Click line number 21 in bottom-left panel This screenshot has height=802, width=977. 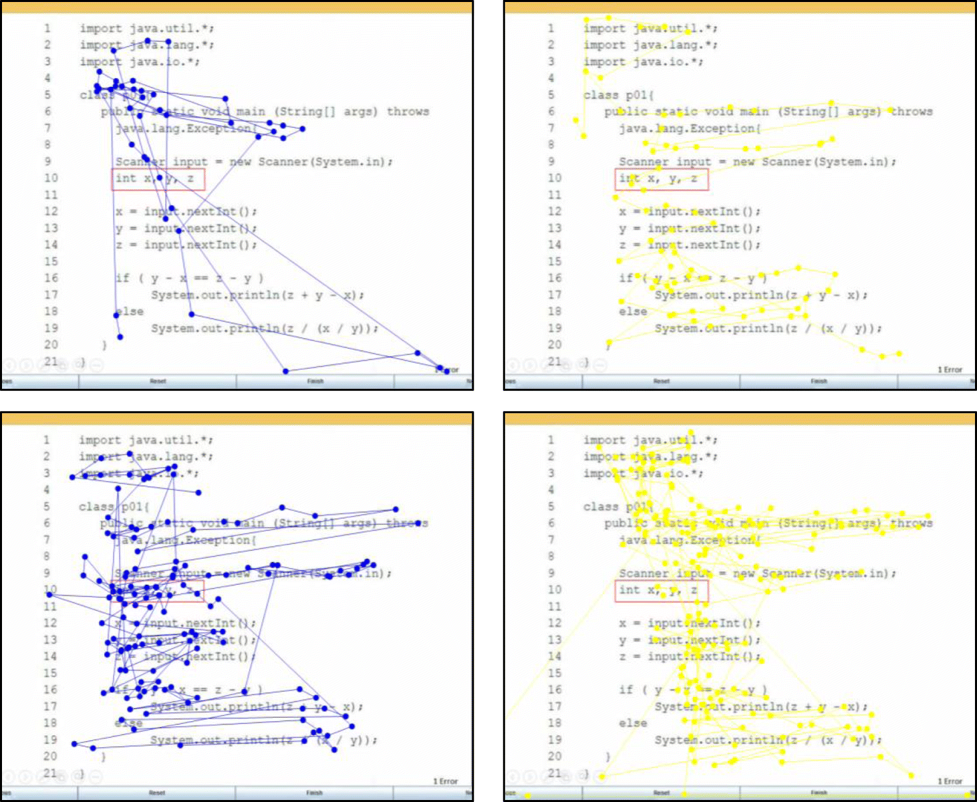pyautogui.click(x=50, y=773)
